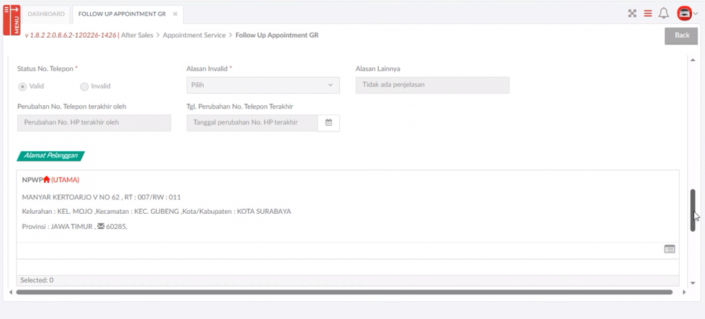705x319 pixels.
Task: Open calendar picker for Tgl. Perubahan
Action: 328,122
